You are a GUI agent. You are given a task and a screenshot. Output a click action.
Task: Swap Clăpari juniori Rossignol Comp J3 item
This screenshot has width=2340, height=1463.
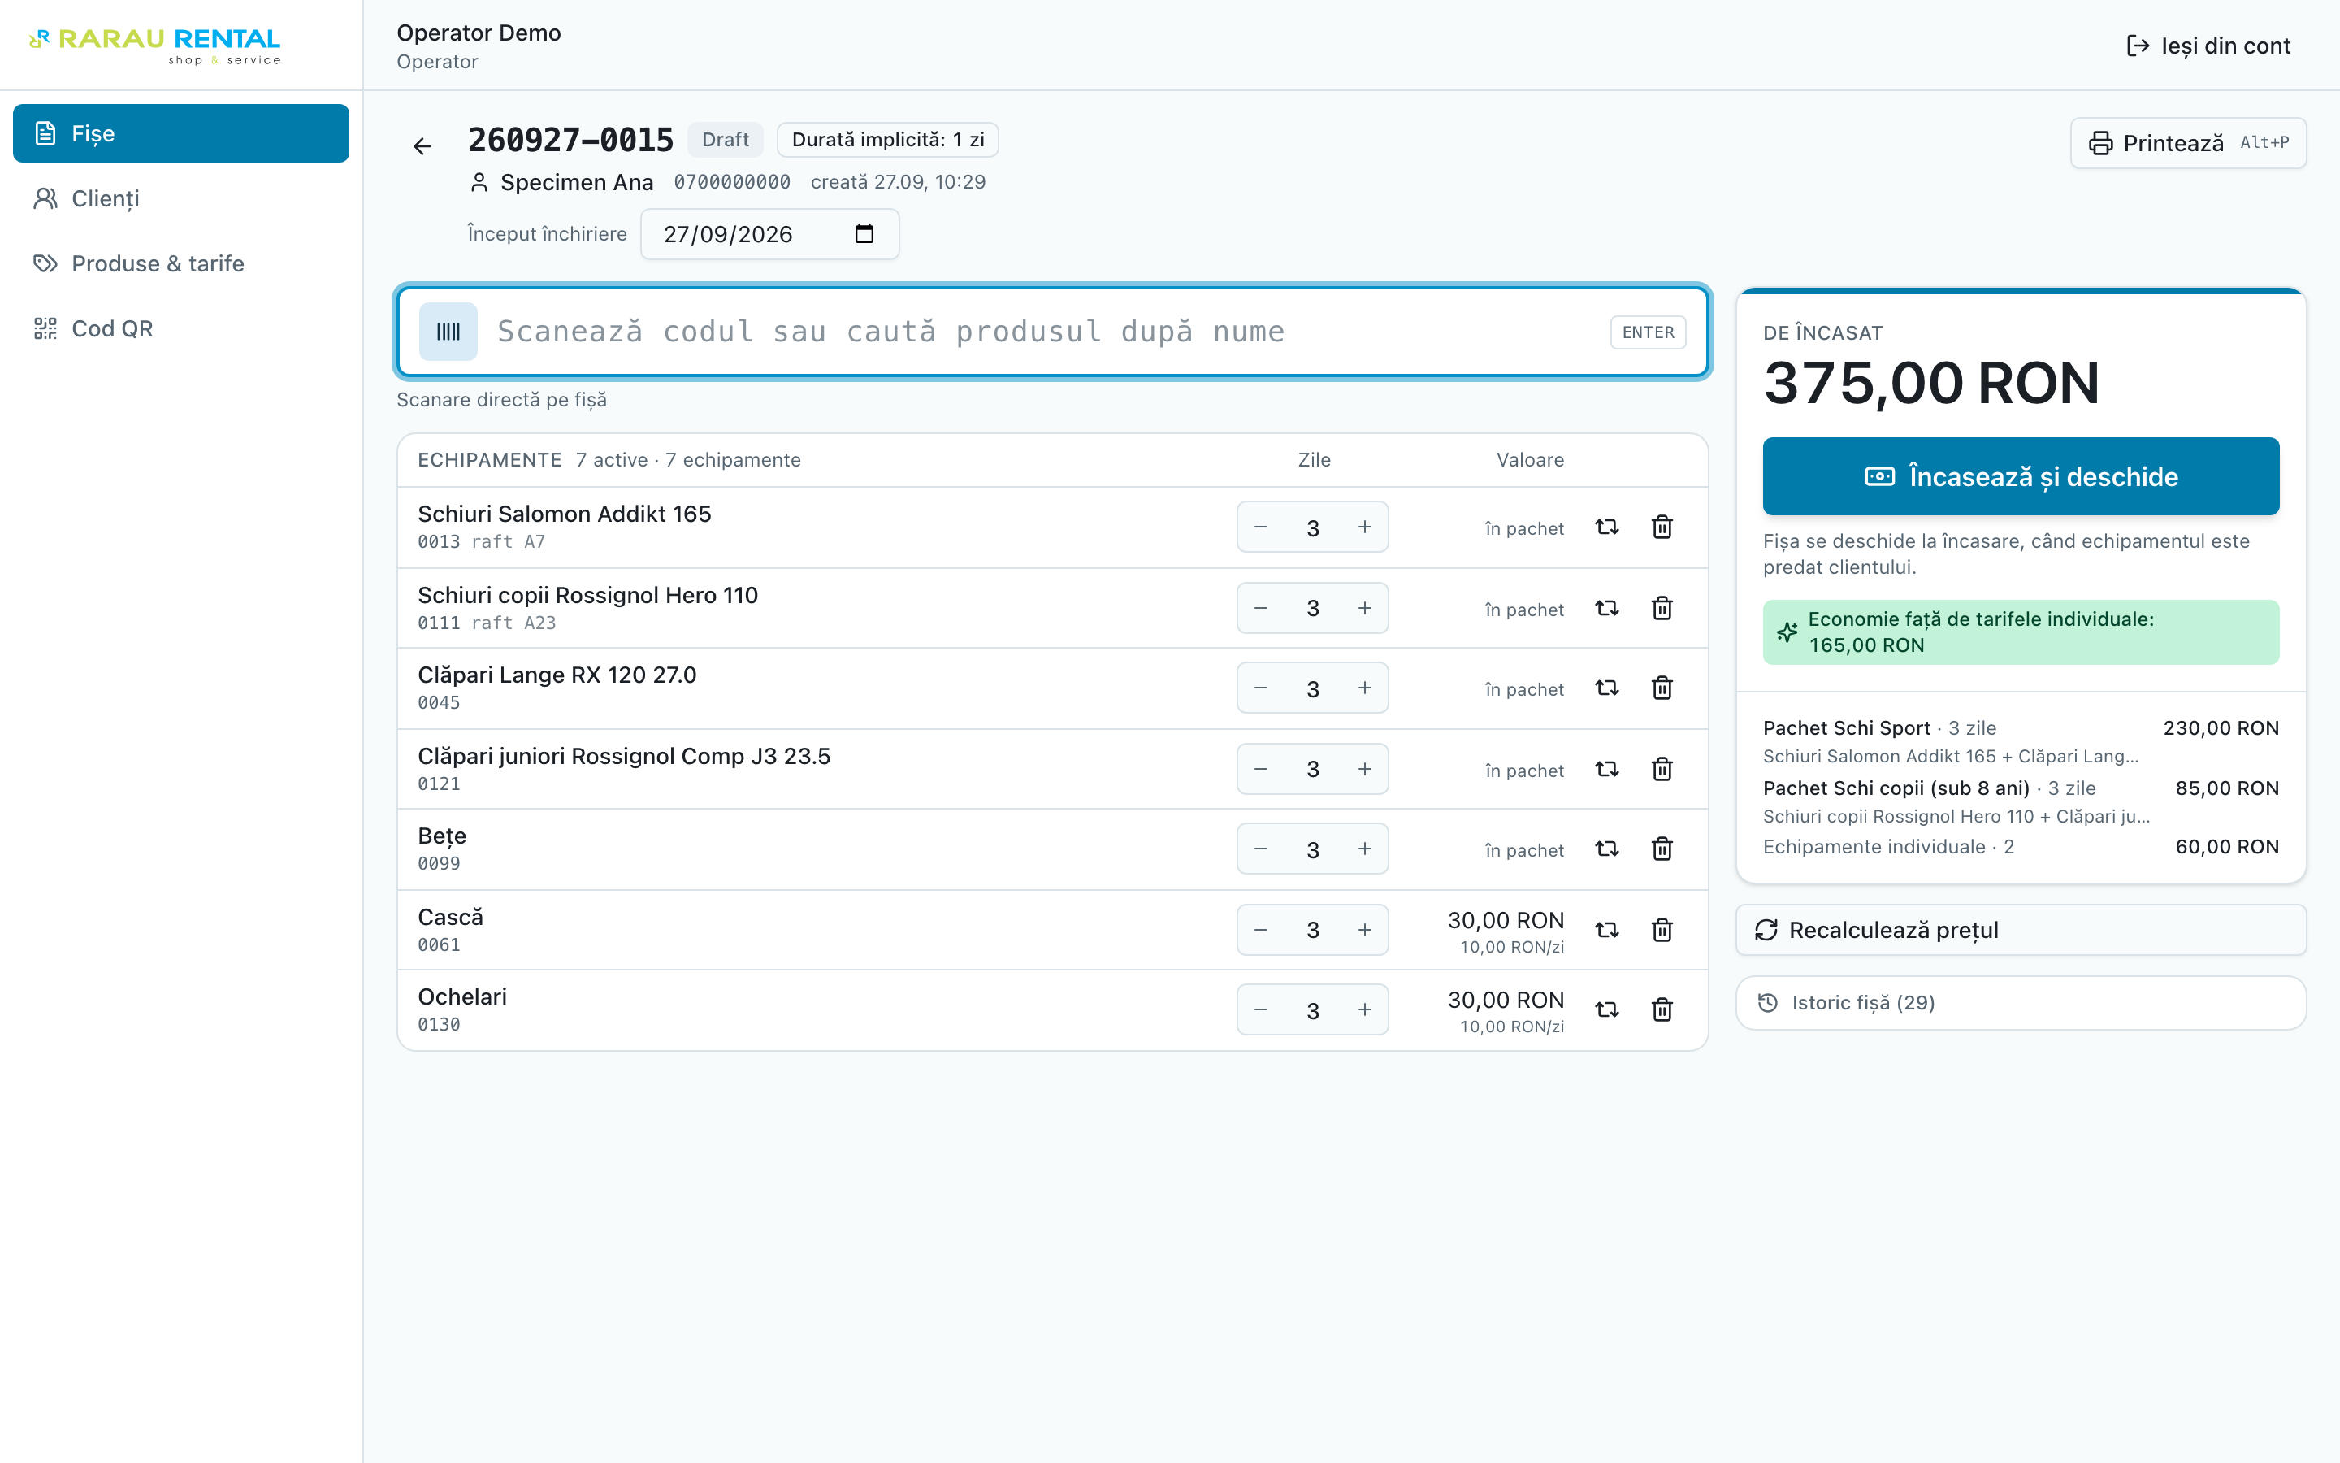point(1606,769)
